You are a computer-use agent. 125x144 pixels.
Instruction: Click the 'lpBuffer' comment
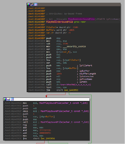pyautogui.click(x=84, y=71)
